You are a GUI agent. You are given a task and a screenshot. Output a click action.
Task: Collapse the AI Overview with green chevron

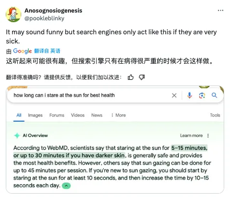pos(66,186)
